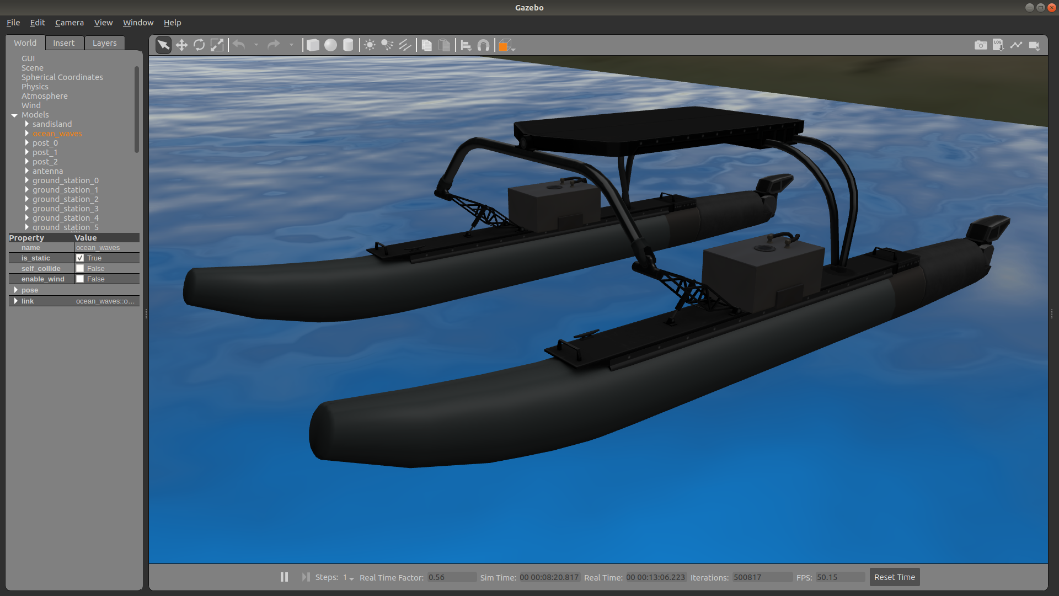Image resolution: width=1059 pixels, height=596 pixels.
Task: Click the Real Time Factor value
Action: (x=452, y=577)
